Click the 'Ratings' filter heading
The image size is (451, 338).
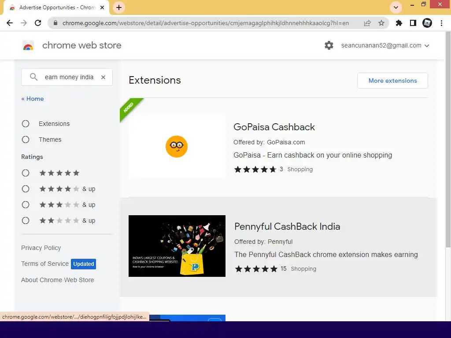32,157
